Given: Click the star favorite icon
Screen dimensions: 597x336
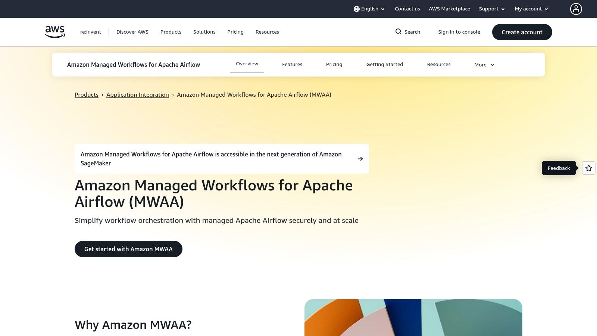Looking at the screenshot, I should point(588,168).
